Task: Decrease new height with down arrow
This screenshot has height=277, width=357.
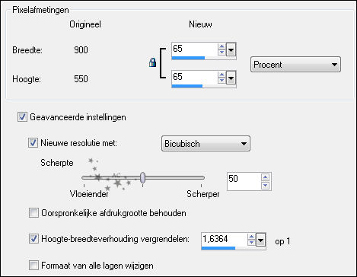Action: point(222,80)
